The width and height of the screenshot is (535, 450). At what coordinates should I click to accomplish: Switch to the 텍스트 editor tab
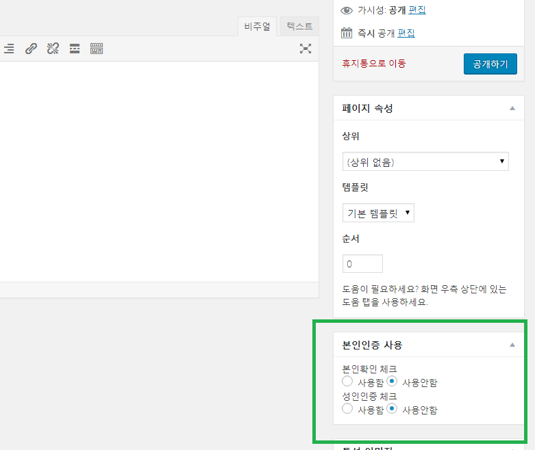point(299,27)
